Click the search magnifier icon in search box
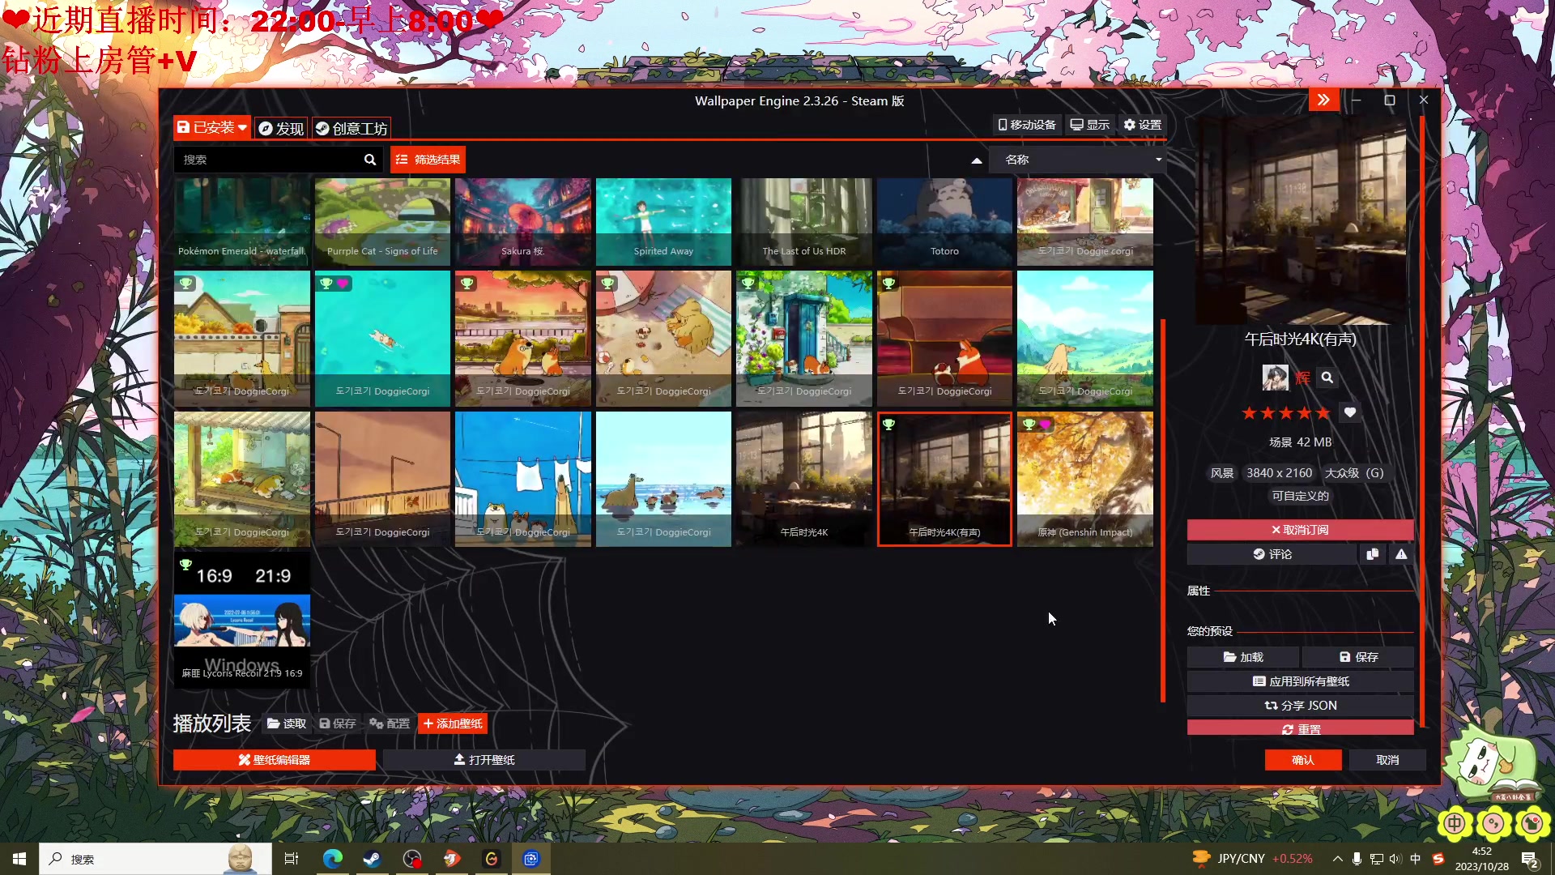This screenshot has height=875, width=1555. [370, 160]
